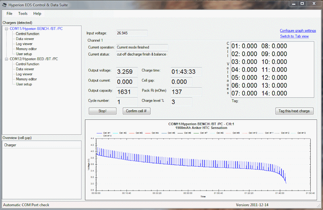This screenshot has width=323, height=210.
Task: Click Tag this/next charge button
Action: click(294, 111)
